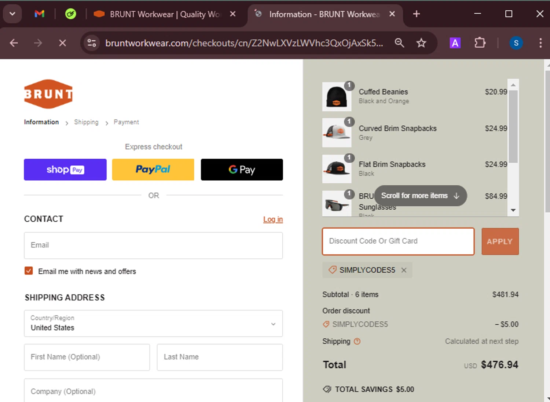
Task: Select the Information breadcrumb step
Action: [41, 122]
